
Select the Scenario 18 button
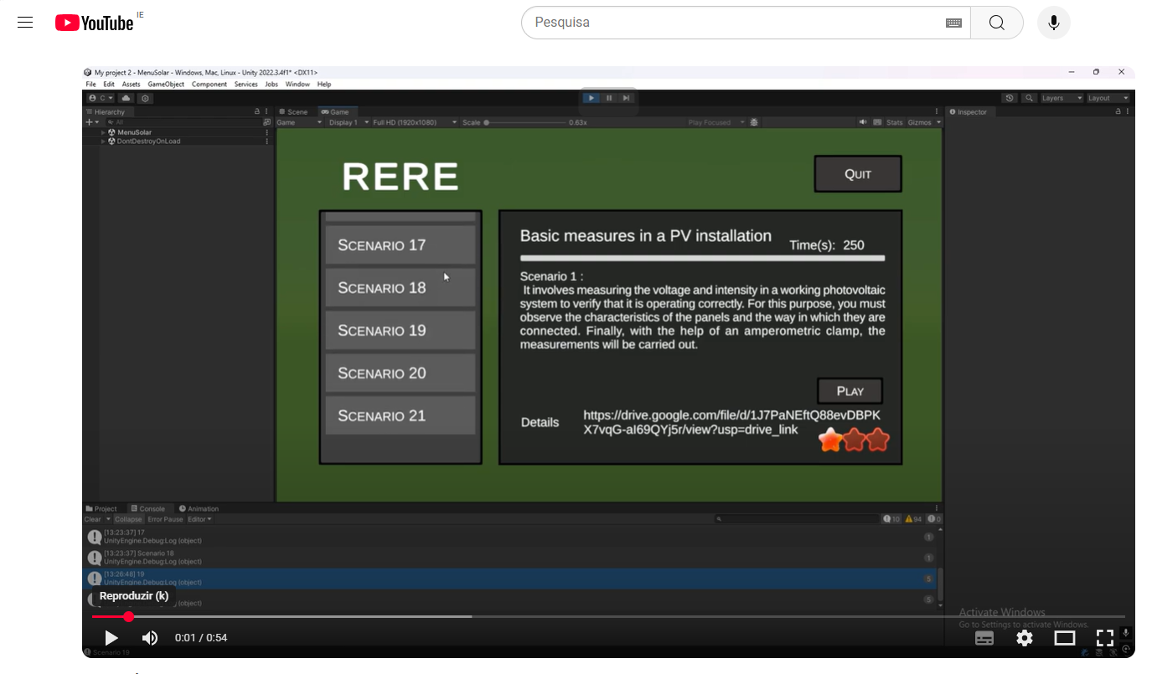(x=400, y=287)
